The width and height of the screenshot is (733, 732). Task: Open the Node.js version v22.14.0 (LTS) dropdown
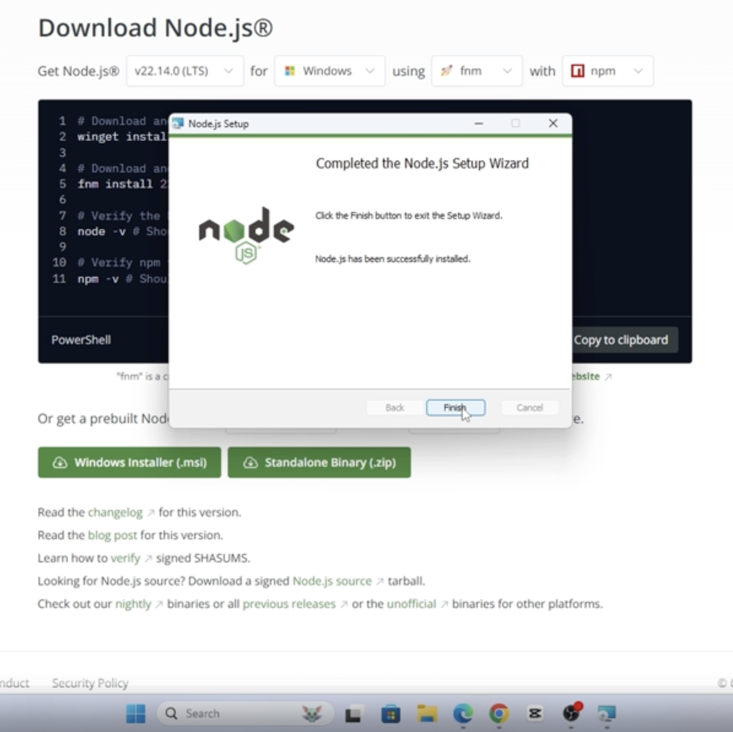click(x=185, y=71)
